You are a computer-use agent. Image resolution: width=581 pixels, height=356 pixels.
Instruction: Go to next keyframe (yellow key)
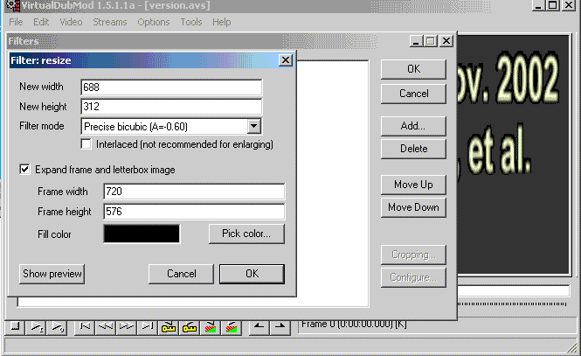click(x=189, y=327)
